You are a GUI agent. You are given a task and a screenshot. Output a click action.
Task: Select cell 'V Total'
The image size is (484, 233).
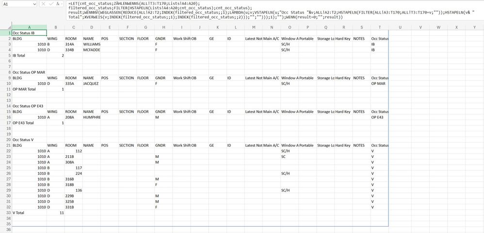coord(29,213)
